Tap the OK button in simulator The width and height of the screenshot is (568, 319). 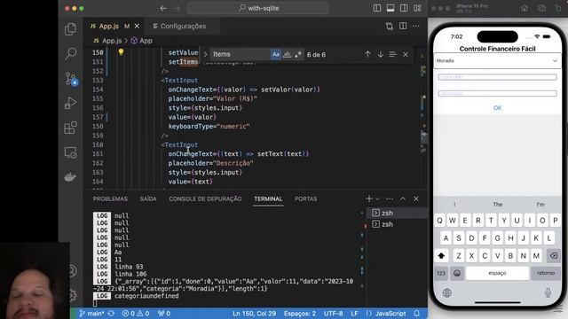497,108
